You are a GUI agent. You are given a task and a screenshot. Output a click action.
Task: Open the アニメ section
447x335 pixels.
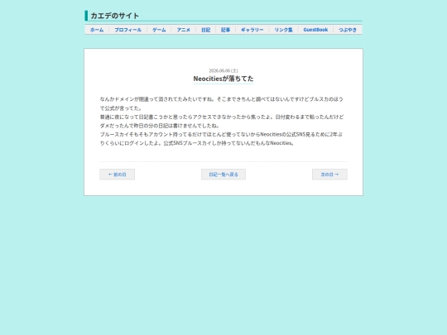click(184, 30)
